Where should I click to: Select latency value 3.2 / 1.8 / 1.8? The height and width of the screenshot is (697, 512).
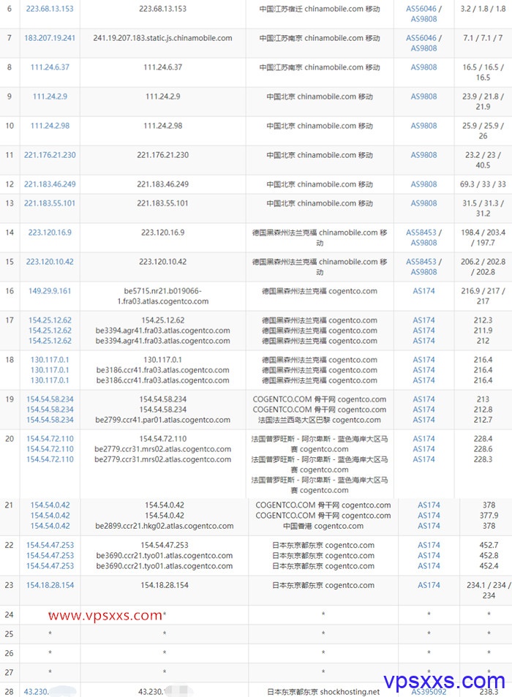tap(483, 9)
